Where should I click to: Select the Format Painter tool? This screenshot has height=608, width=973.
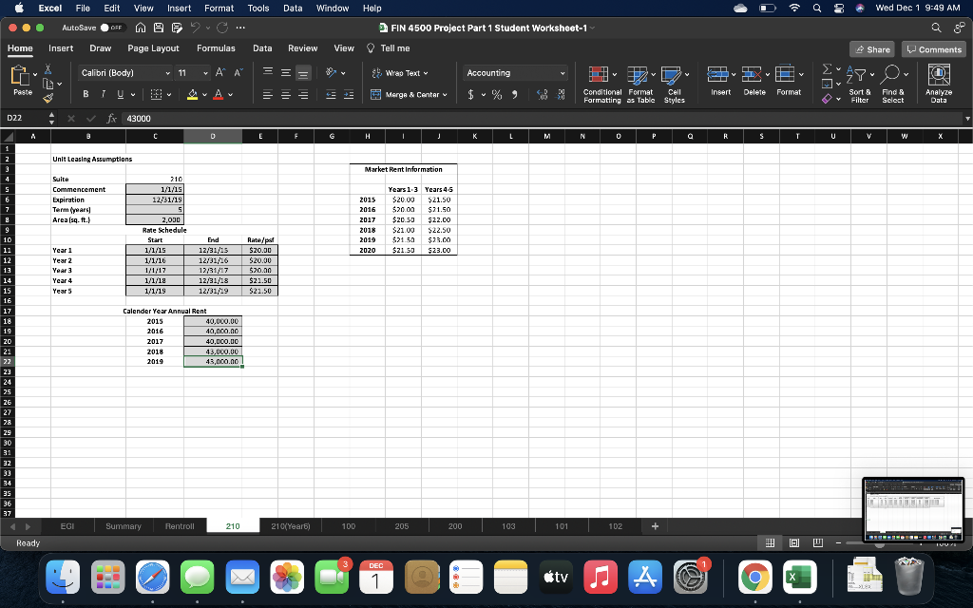pos(48,97)
